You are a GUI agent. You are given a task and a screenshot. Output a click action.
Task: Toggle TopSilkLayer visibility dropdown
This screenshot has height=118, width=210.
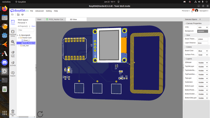click(x=203, y=67)
